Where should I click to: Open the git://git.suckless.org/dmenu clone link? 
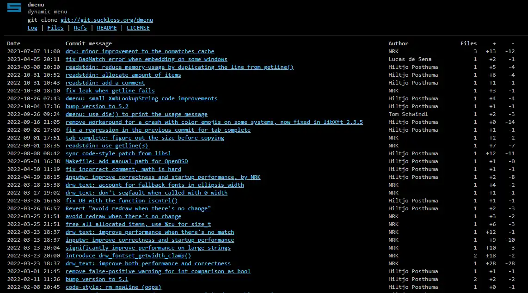pyautogui.click(x=107, y=20)
